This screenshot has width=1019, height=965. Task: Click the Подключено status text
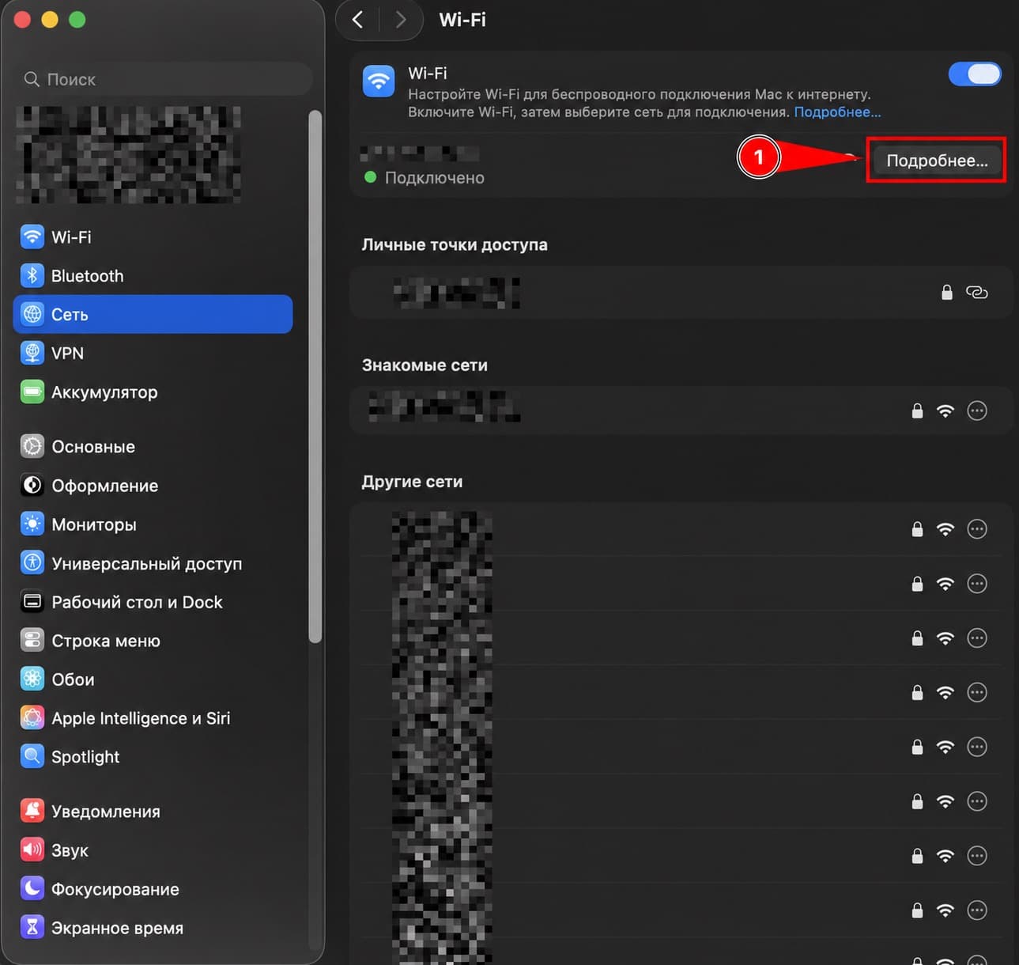(x=435, y=177)
